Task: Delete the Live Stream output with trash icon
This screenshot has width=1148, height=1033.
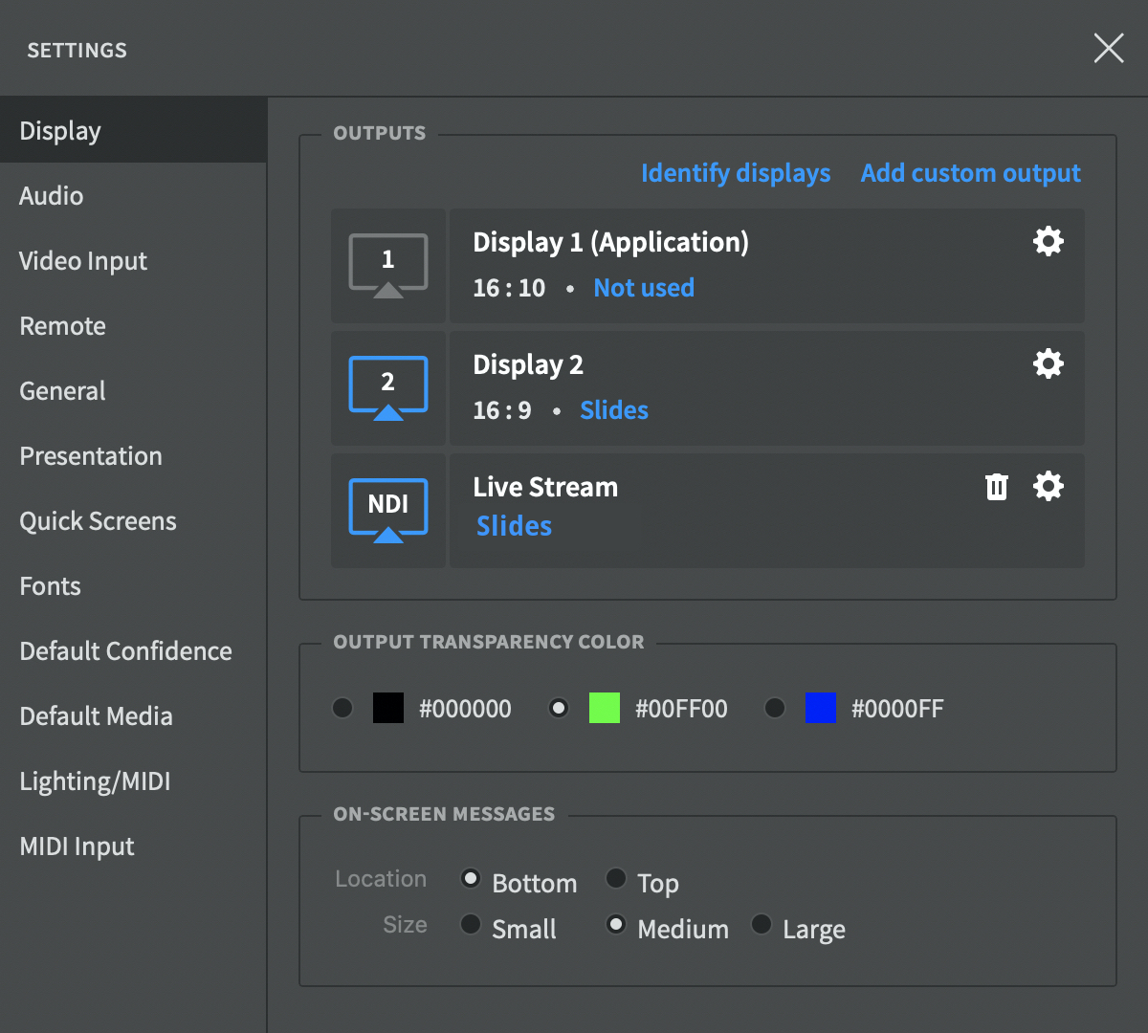Action: [x=997, y=487]
